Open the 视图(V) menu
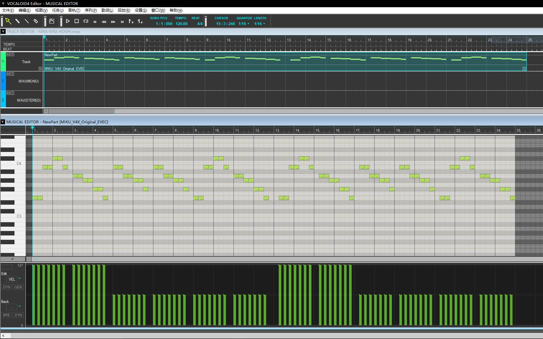 click(x=41, y=10)
